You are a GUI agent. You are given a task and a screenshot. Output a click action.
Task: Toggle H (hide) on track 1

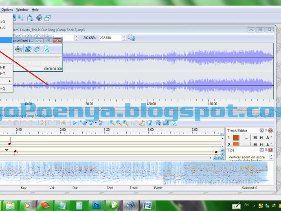[261, 138]
